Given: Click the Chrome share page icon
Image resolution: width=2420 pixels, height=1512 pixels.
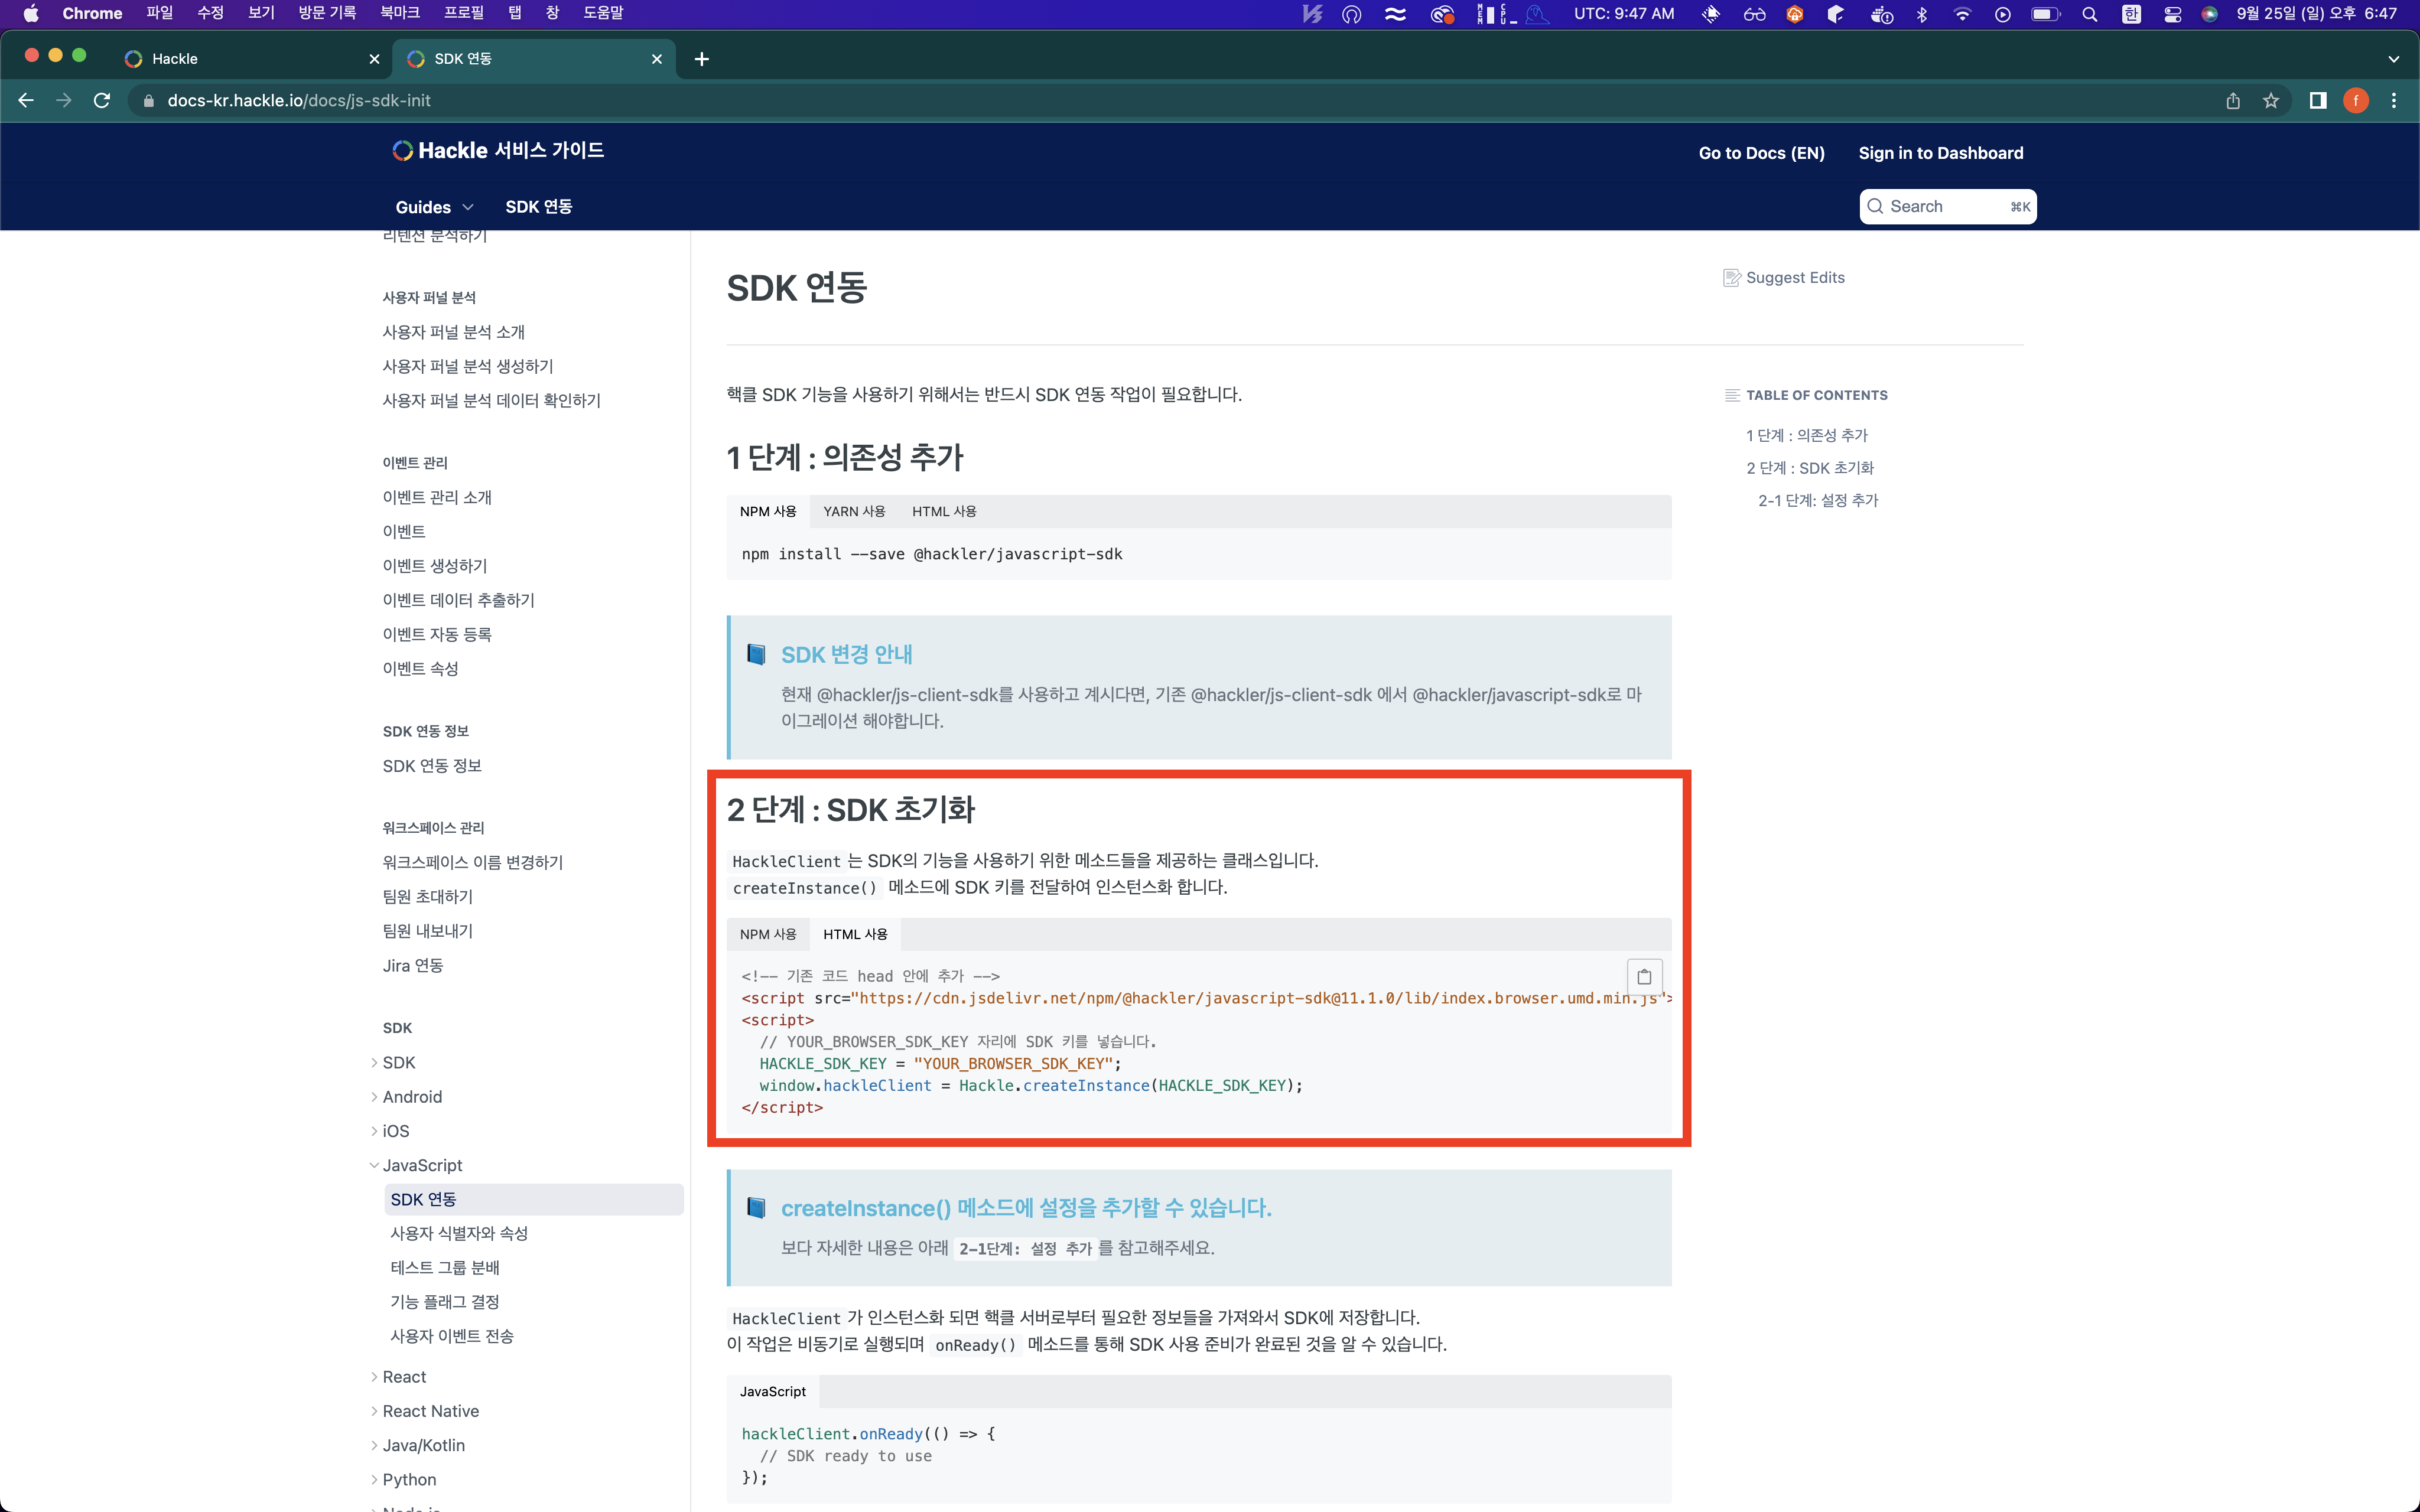Looking at the screenshot, I should [x=2233, y=101].
